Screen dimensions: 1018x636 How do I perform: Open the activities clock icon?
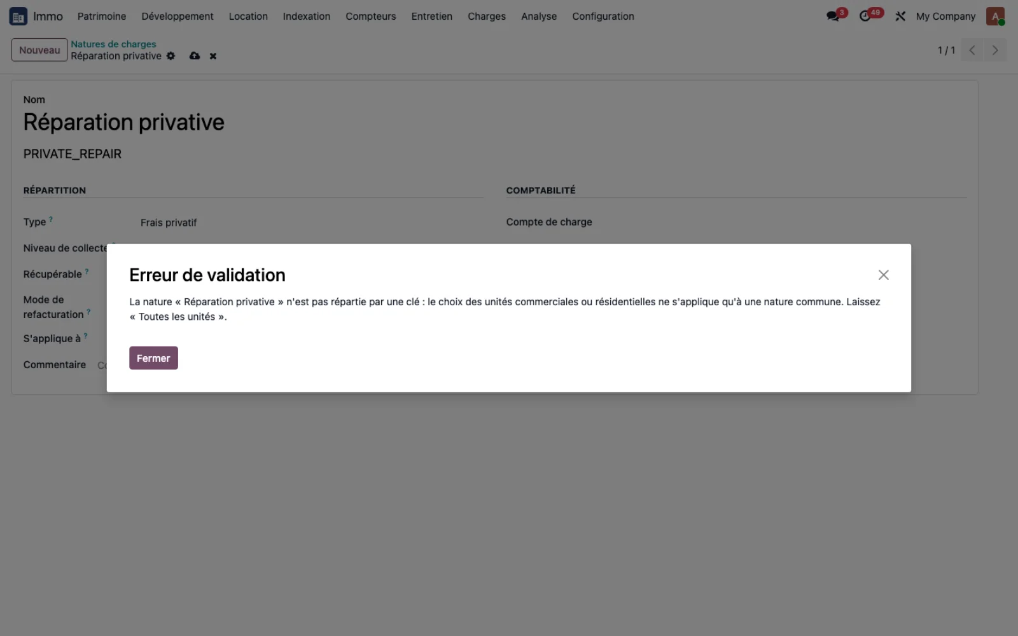click(865, 17)
